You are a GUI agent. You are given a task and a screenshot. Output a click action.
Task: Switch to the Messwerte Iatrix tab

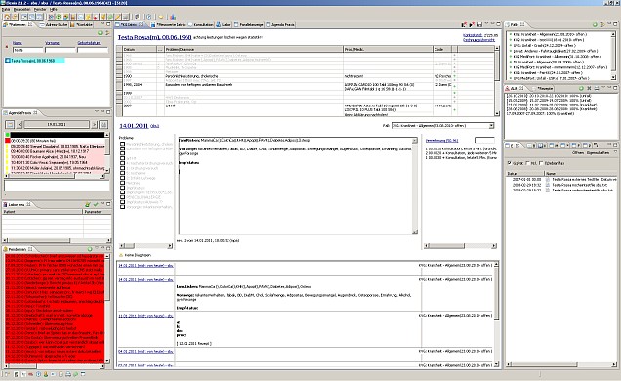point(168,25)
